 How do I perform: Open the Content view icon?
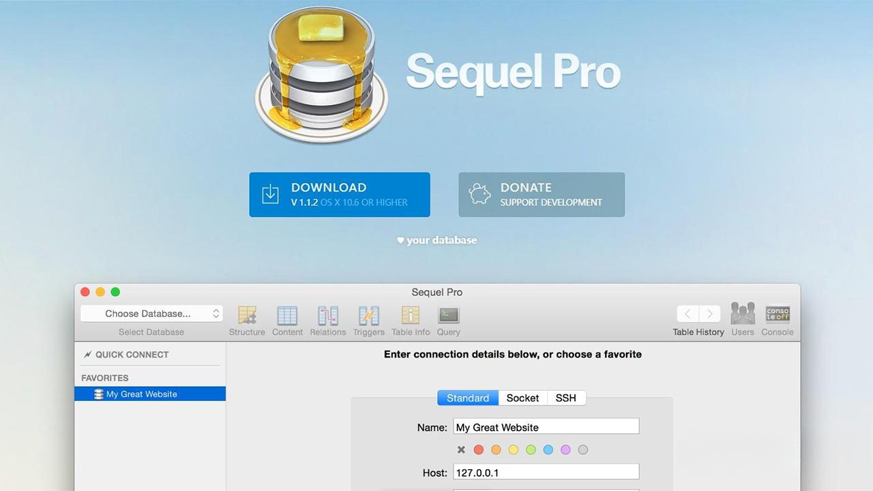287,316
